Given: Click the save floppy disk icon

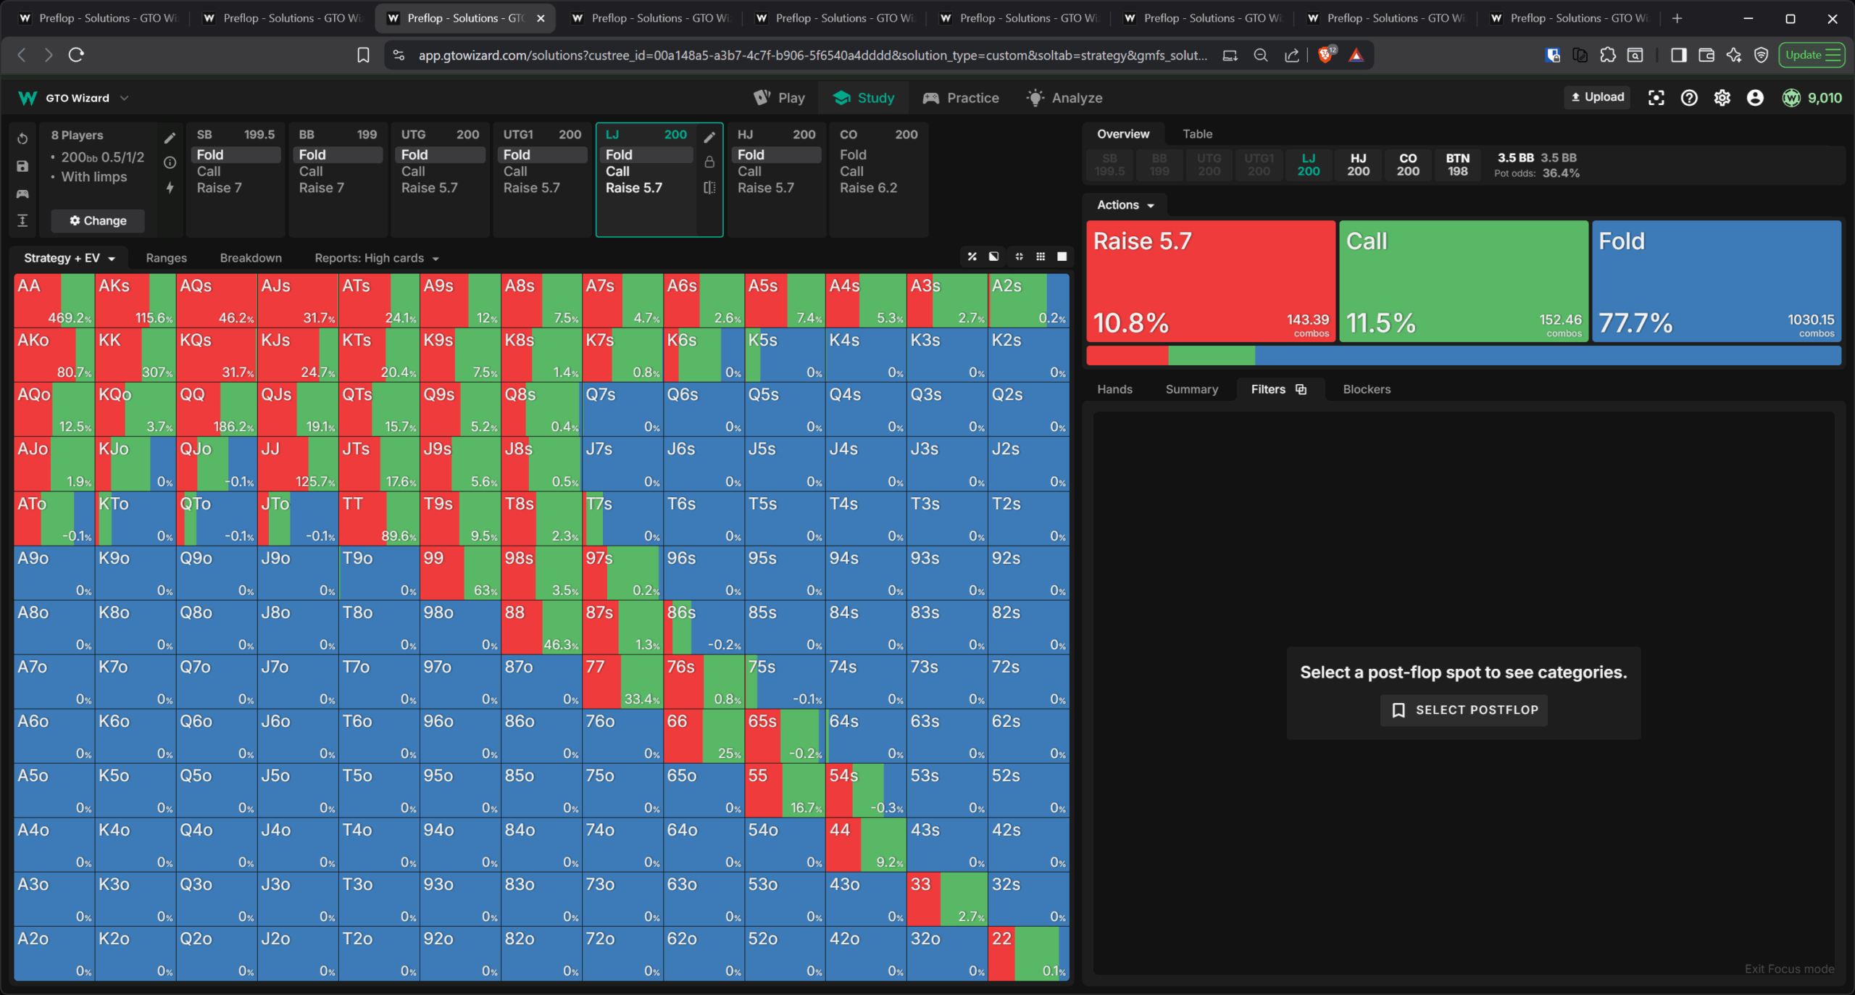Looking at the screenshot, I should [22, 166].
